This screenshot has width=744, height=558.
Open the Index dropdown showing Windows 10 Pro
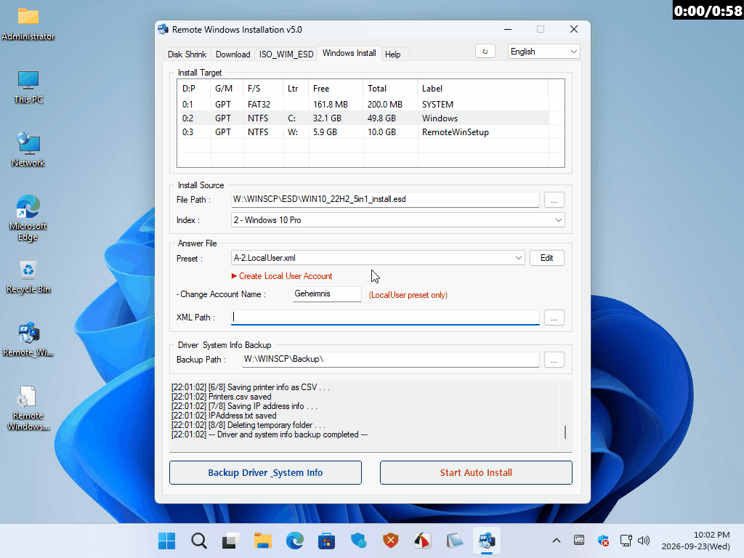397,220
